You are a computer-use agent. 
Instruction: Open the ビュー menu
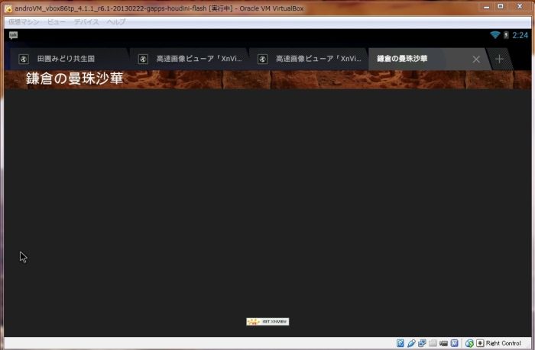pos(57,22)
